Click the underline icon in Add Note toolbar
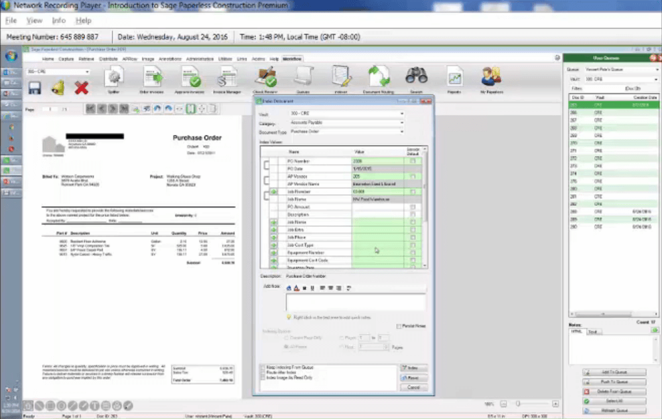The image size is (662, 419). (x=312, y=288)
